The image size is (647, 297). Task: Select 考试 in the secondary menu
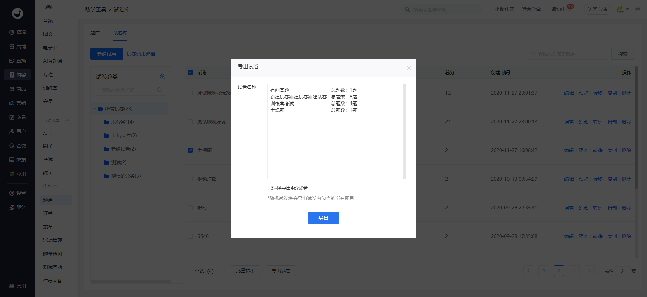[48, 159]
